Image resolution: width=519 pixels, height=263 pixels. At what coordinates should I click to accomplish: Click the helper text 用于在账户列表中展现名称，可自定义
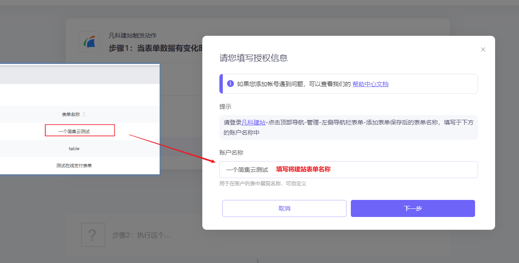(x=263, y=184)
